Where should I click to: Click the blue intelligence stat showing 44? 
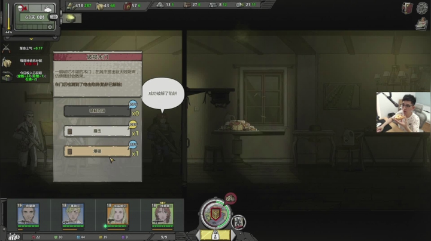(81, 237)
